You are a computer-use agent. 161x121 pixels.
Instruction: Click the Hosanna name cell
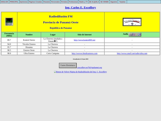pyautogui.click(x=29, y=47)
